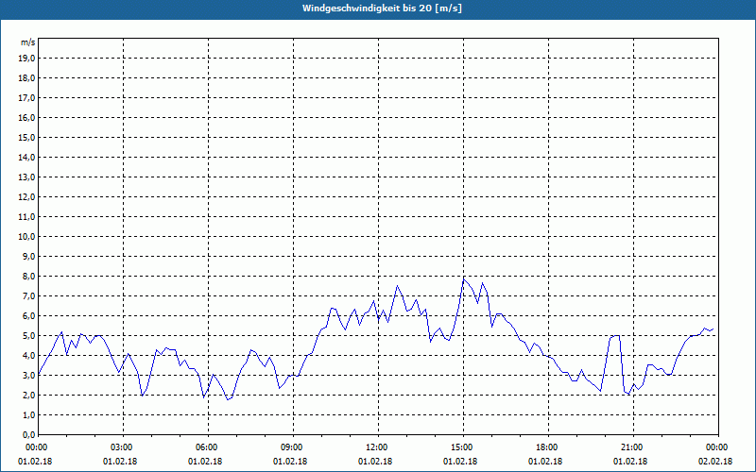The width and height of the screenshot is (756, 472).
Task: Click the '15:00' time label
Action: click(463, 447)
